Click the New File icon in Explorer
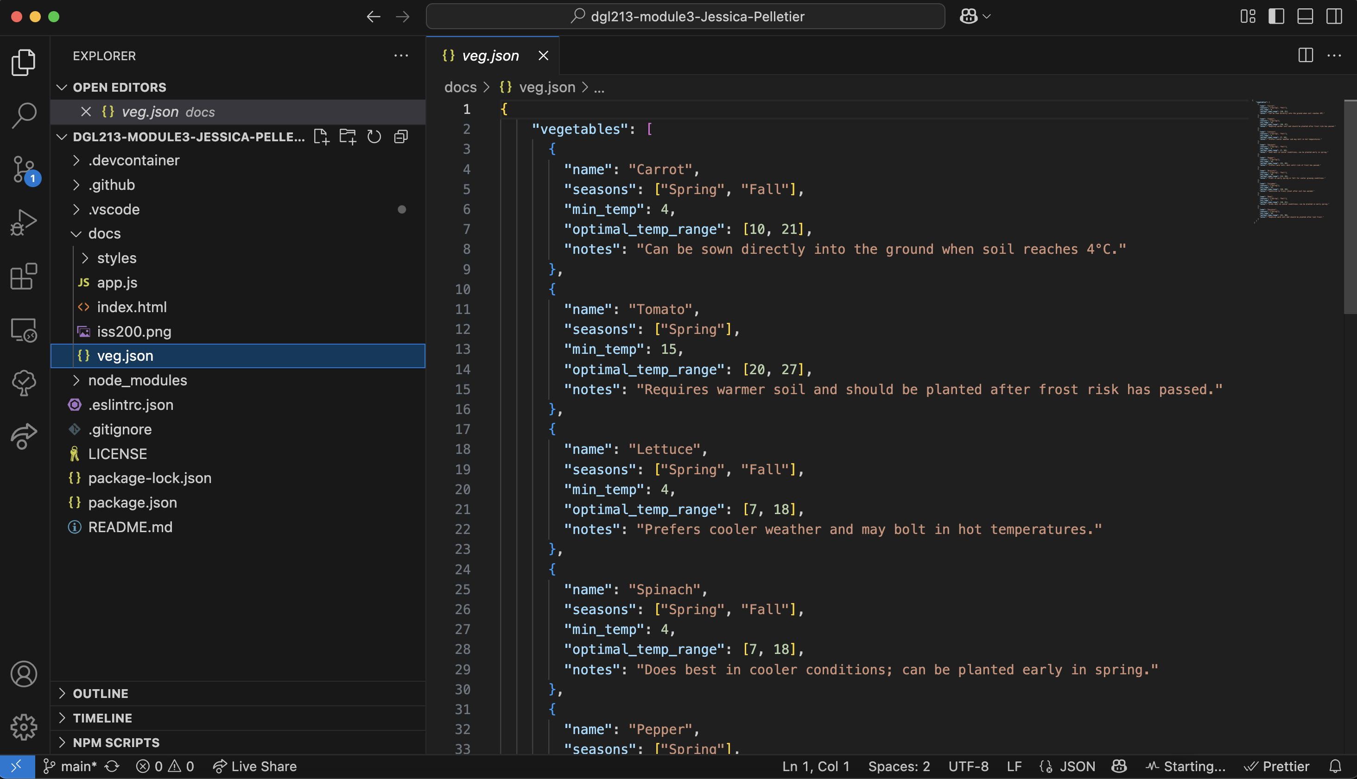The width and height of the screenshot is (1357, 779). (x=321, y=137)
